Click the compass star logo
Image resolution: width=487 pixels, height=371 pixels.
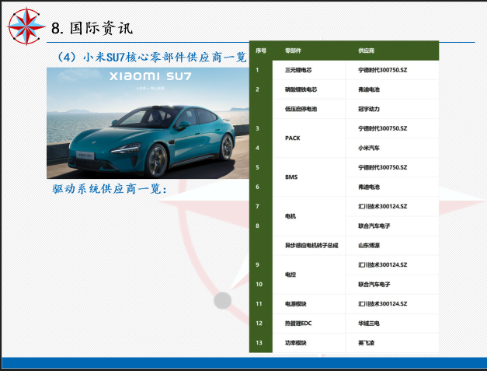tap(25, 26)
